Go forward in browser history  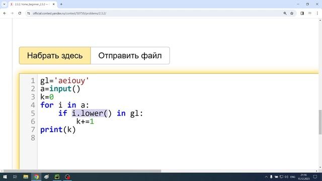tap(12, 14)
